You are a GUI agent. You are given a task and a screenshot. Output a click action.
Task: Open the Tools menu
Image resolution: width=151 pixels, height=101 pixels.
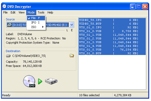[x=41, y=12]
